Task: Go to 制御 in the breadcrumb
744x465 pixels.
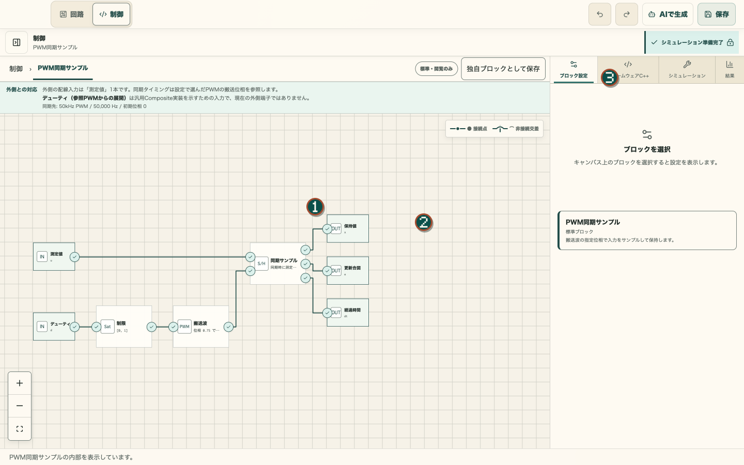Action: point(16,69)
